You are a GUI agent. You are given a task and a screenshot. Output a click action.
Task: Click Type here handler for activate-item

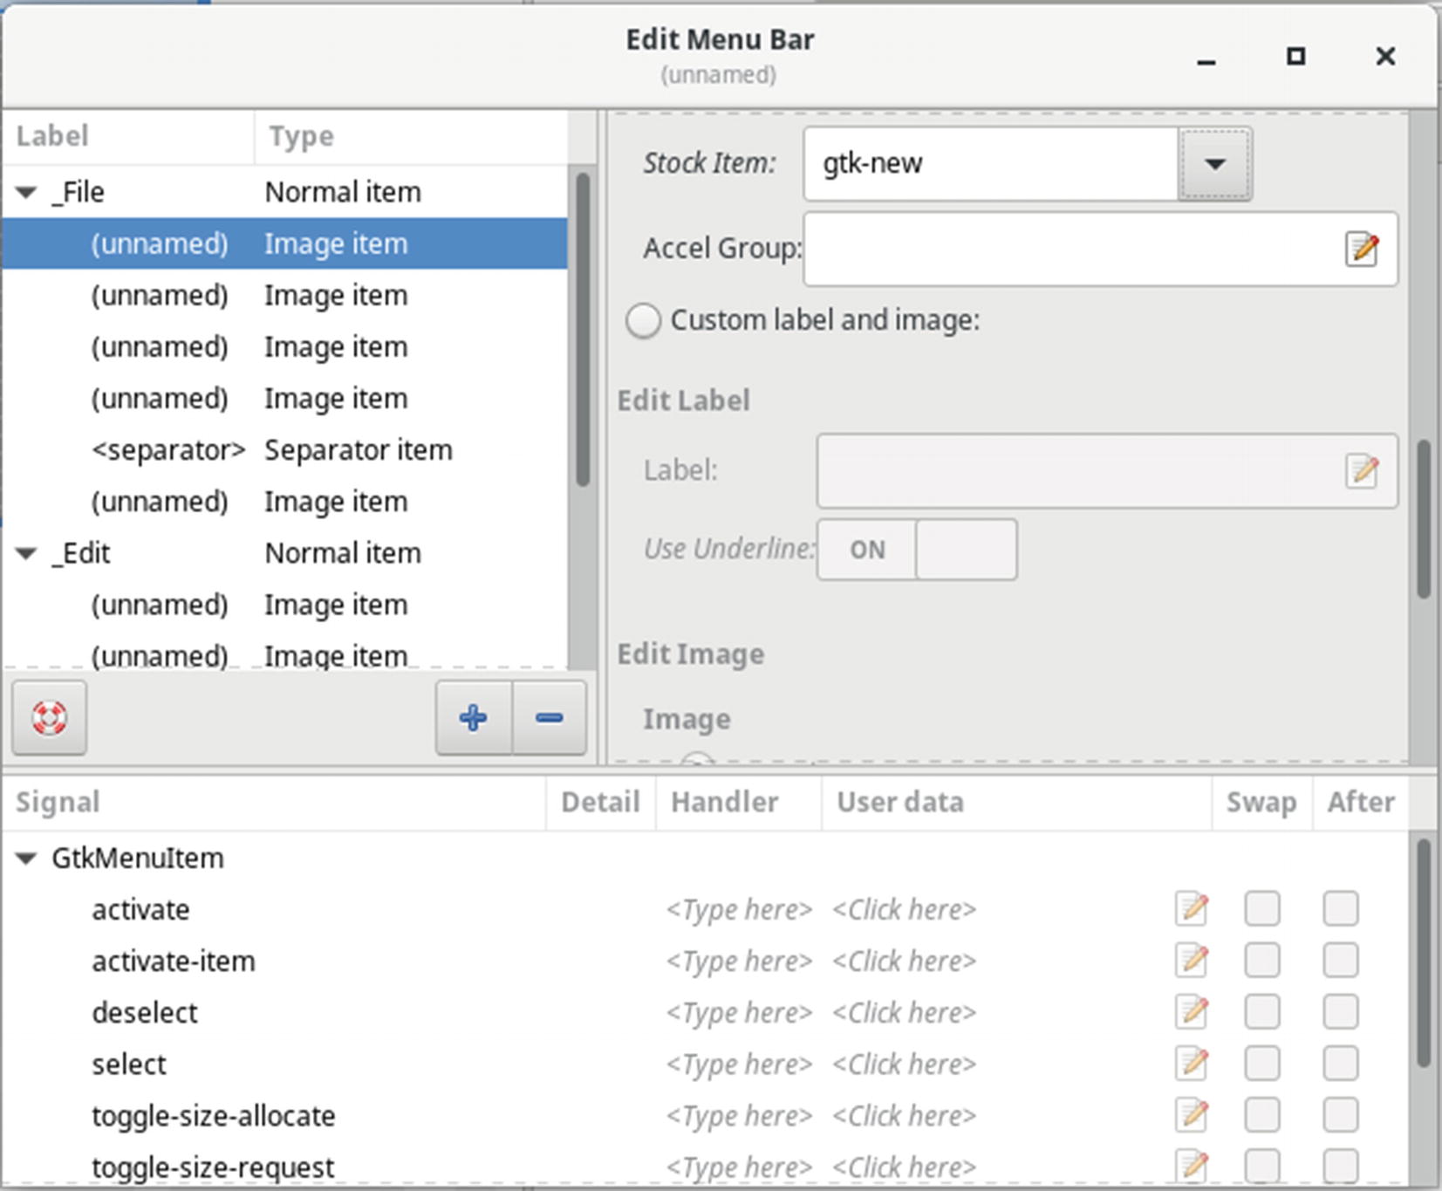coord(739,961)
